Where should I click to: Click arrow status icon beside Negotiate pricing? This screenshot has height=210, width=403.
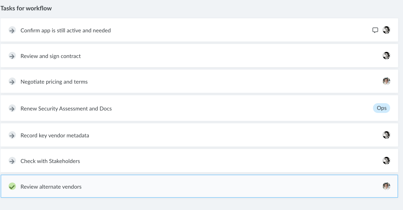coord(12,81)
